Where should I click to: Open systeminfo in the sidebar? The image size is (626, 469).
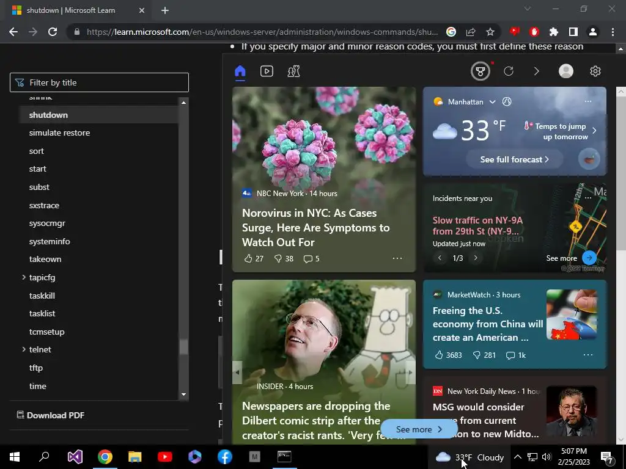(x=50, y=241)
